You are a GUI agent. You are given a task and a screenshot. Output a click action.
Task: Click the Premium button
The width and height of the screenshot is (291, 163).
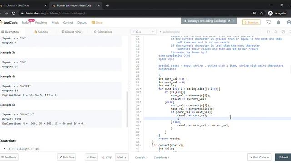click(251, 22)
